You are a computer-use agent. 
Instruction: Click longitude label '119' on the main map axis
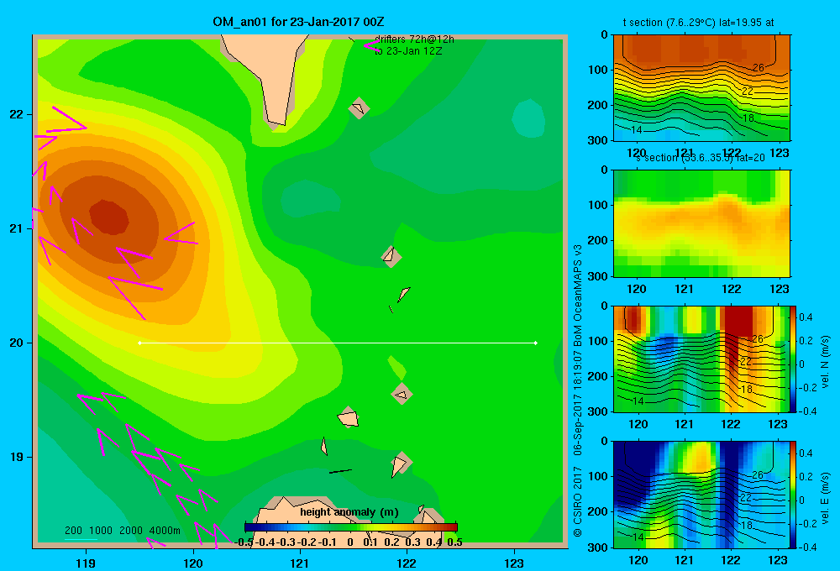(86, 563)
